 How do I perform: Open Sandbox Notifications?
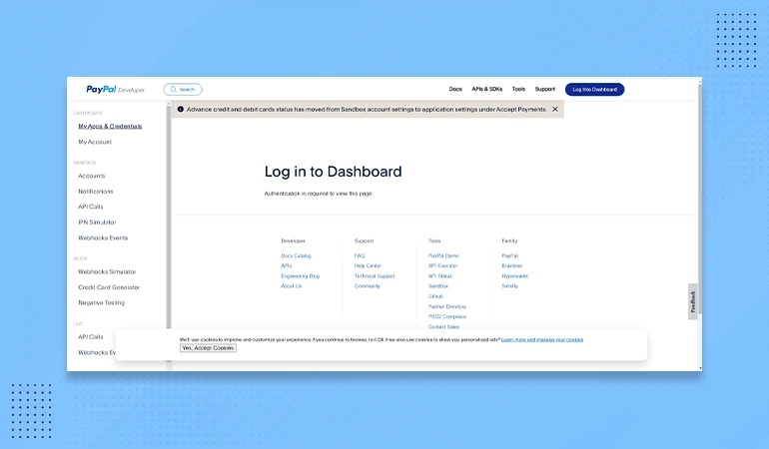click(96, 192)
